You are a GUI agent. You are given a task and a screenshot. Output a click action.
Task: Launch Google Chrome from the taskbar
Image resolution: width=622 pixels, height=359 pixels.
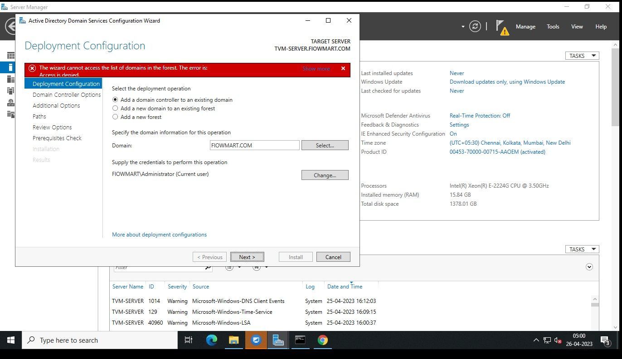[322, 340]
